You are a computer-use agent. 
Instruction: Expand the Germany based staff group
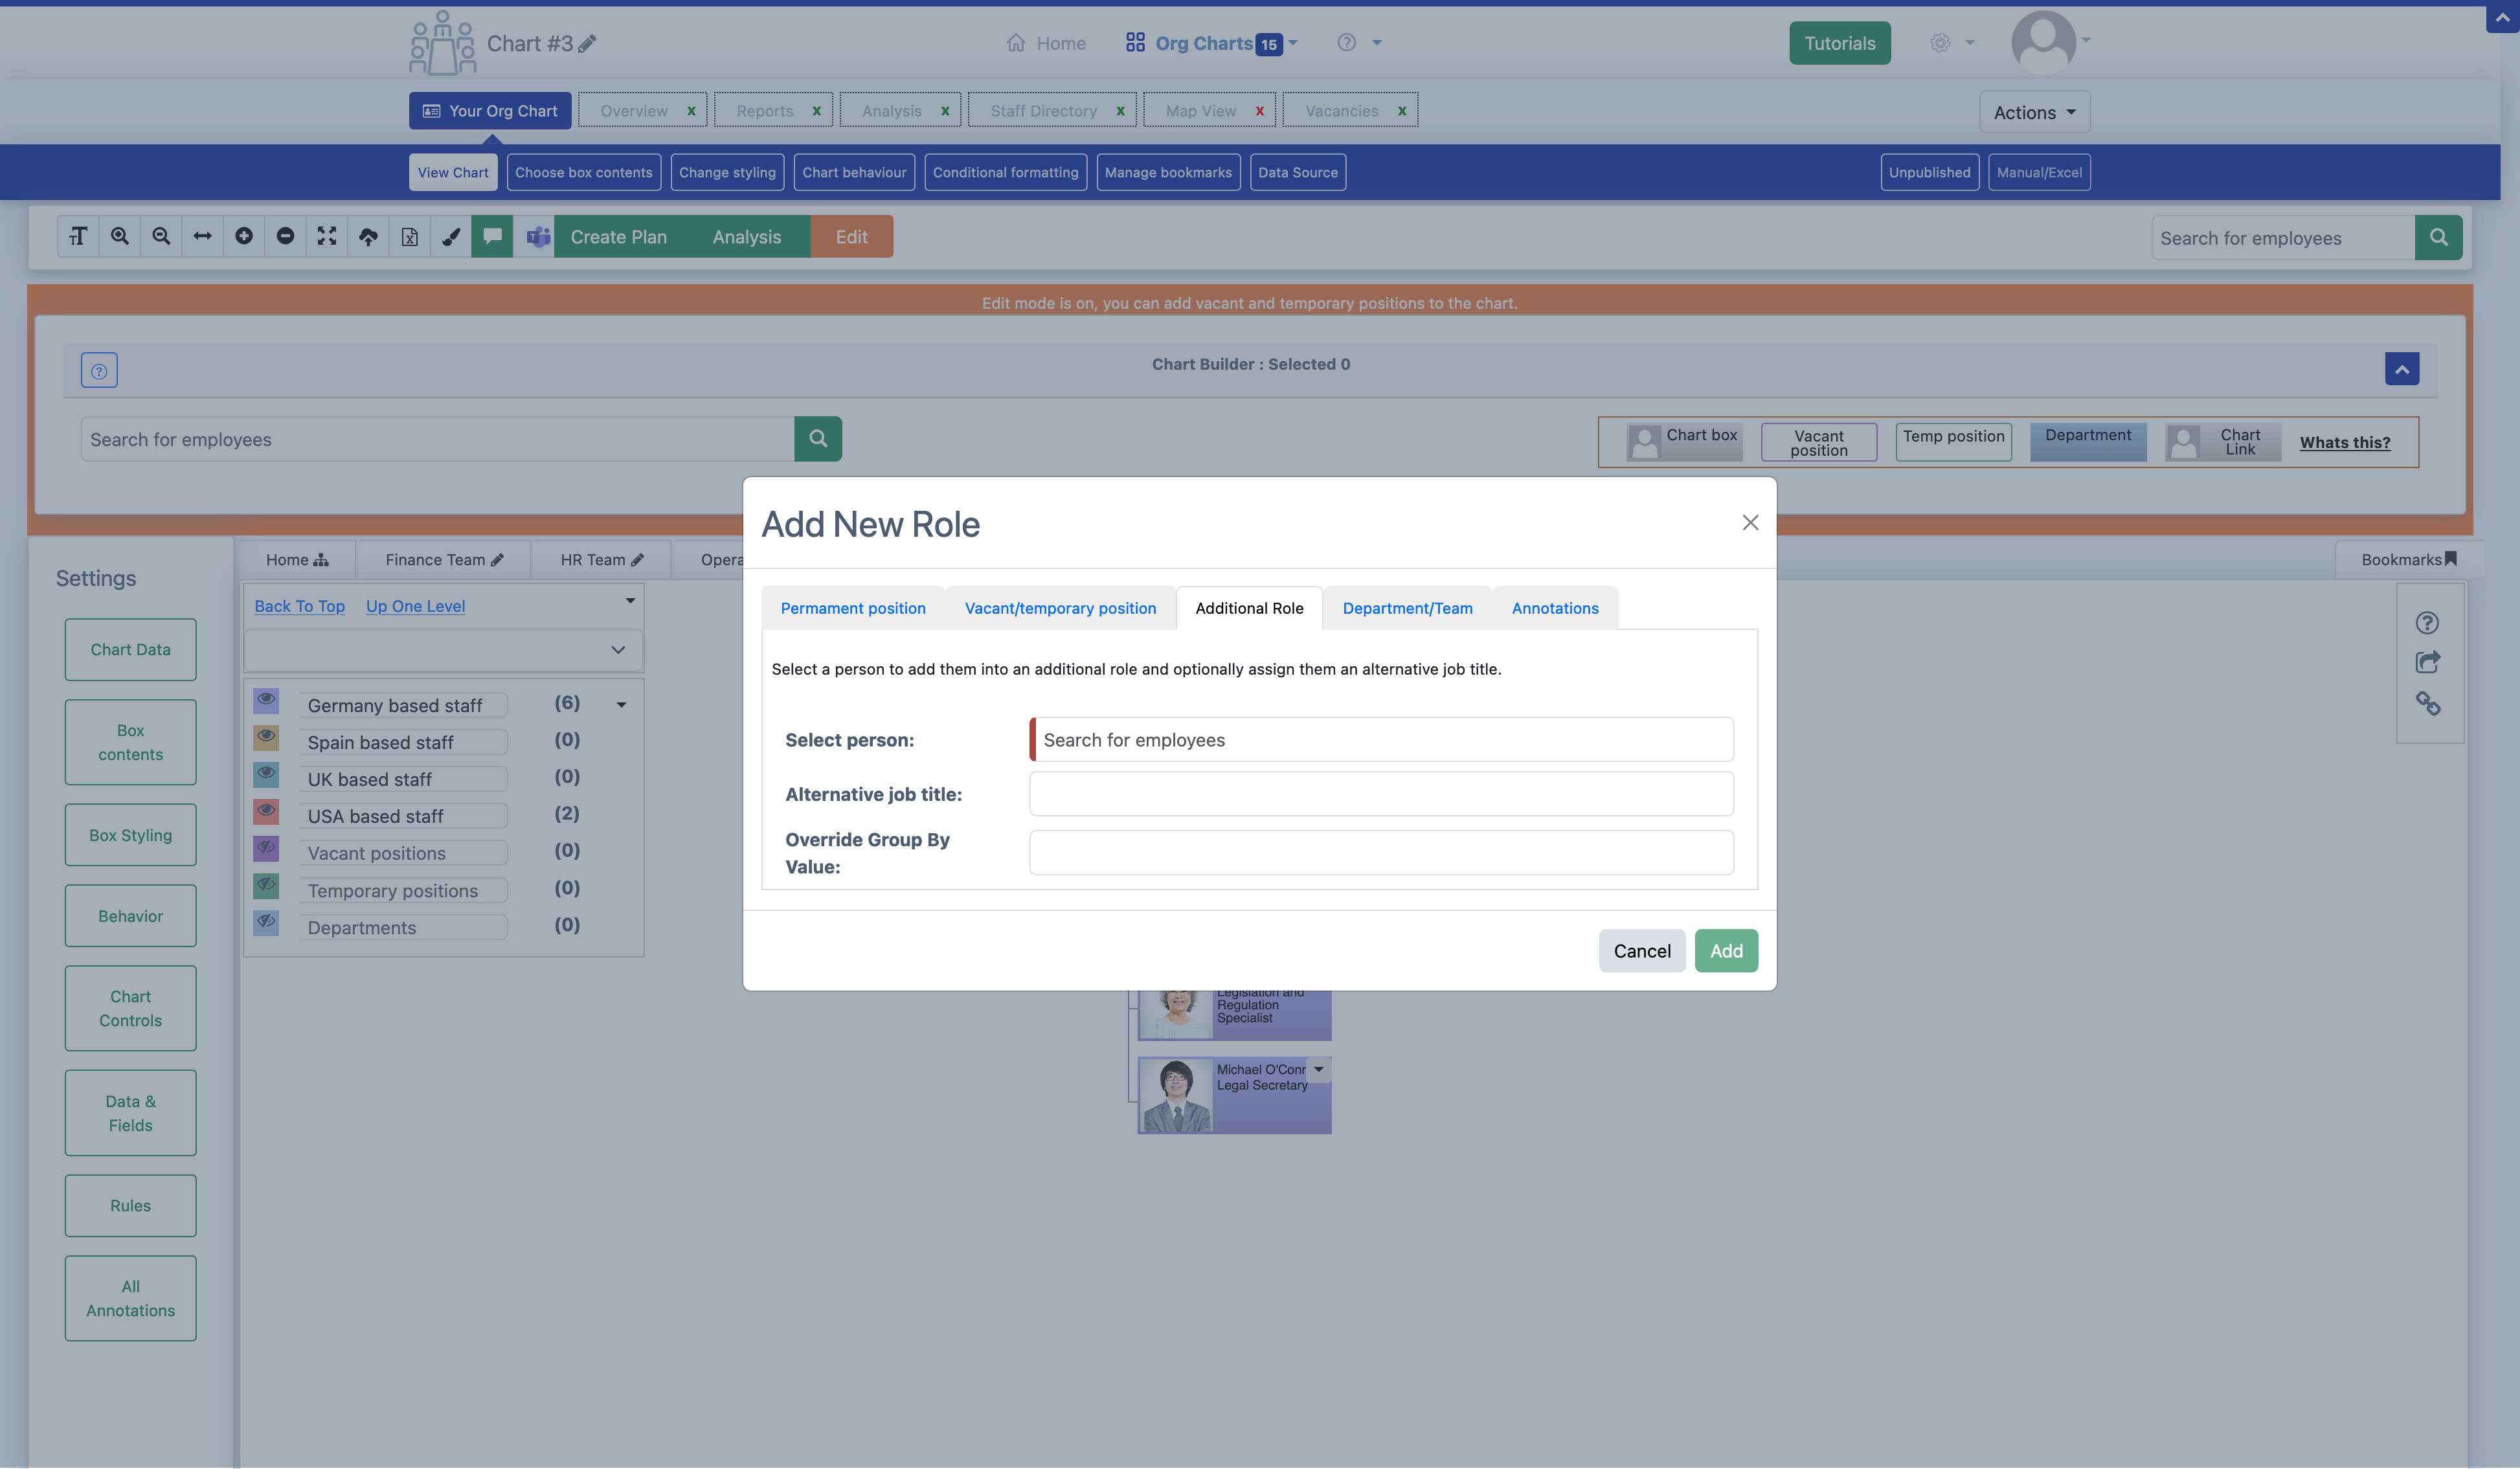tap(623, 703)
